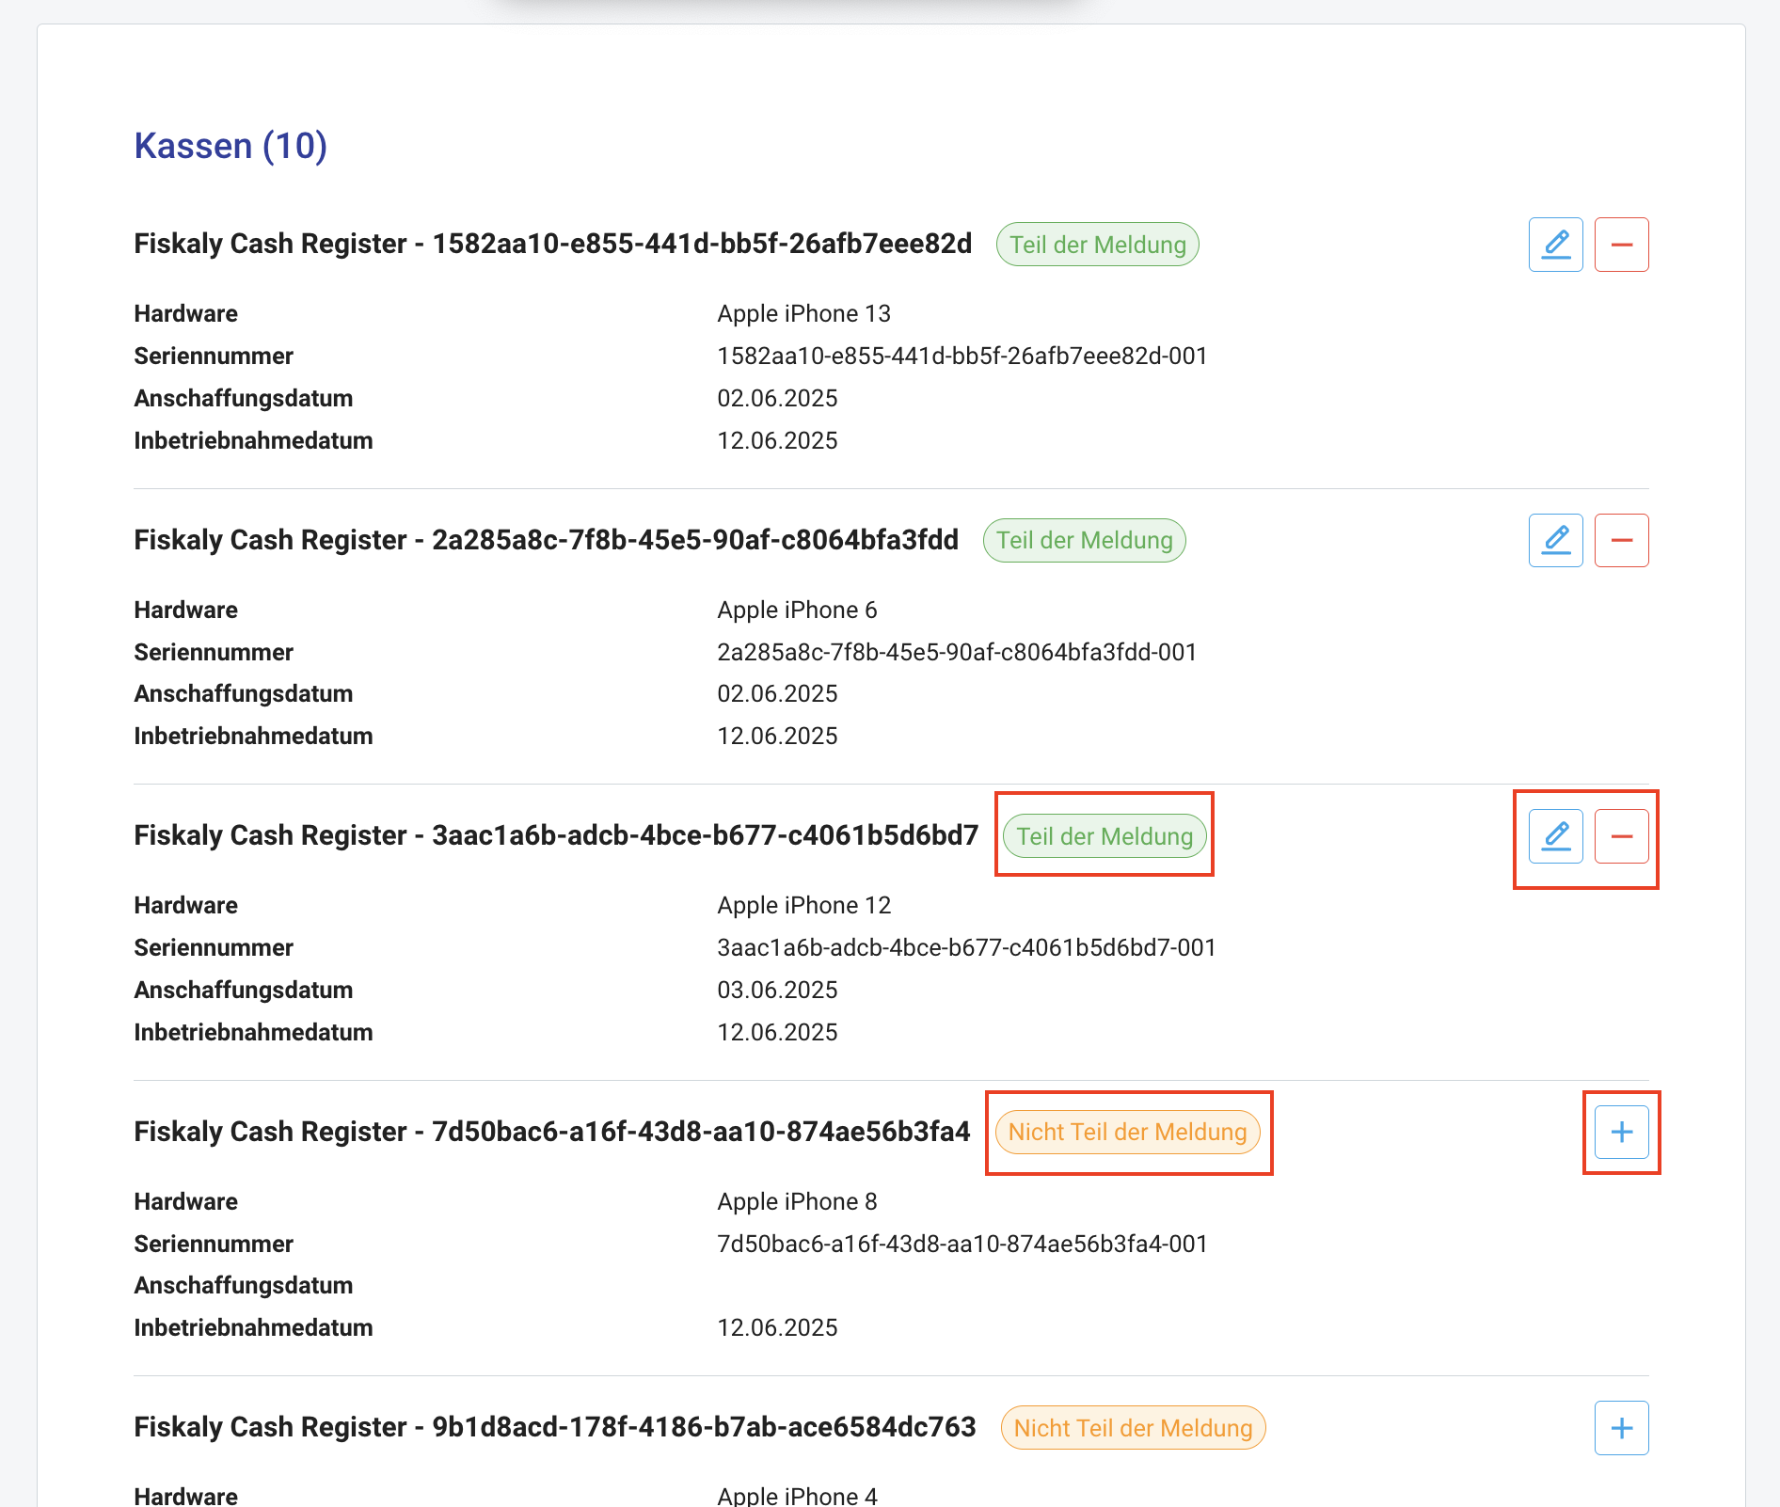The width and height of the screenshot is (1780, 1507).
Task: Edit cash register 1582aa10 with pencil icon
Action: [1555, 245]
